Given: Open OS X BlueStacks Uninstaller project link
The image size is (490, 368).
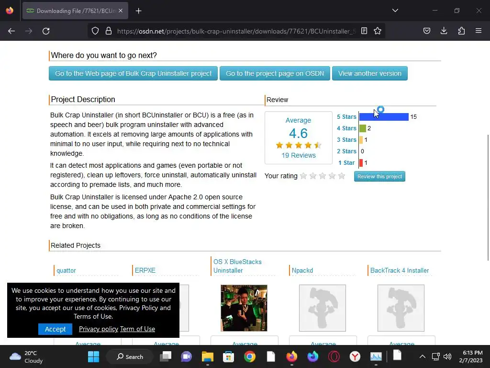Looking at the screenshot, I should coord(237,266).
